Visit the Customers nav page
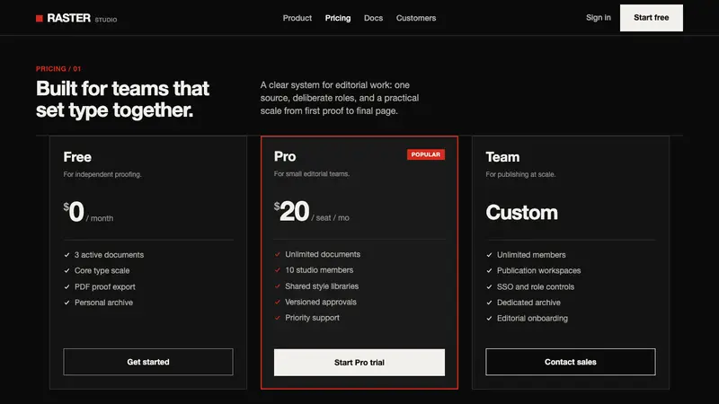Screen dimensions: 719x404 [416, 18]
